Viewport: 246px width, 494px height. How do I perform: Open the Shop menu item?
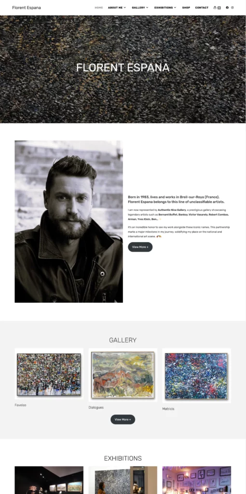(186, 8)
